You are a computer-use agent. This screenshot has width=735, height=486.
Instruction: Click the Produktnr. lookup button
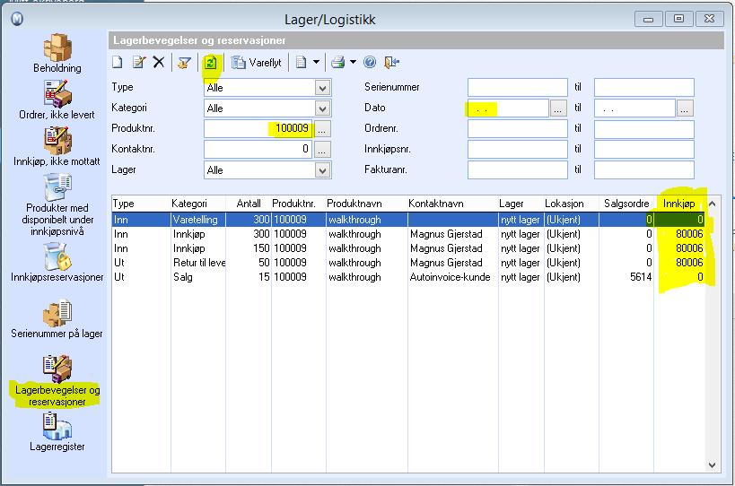point(321,129)
